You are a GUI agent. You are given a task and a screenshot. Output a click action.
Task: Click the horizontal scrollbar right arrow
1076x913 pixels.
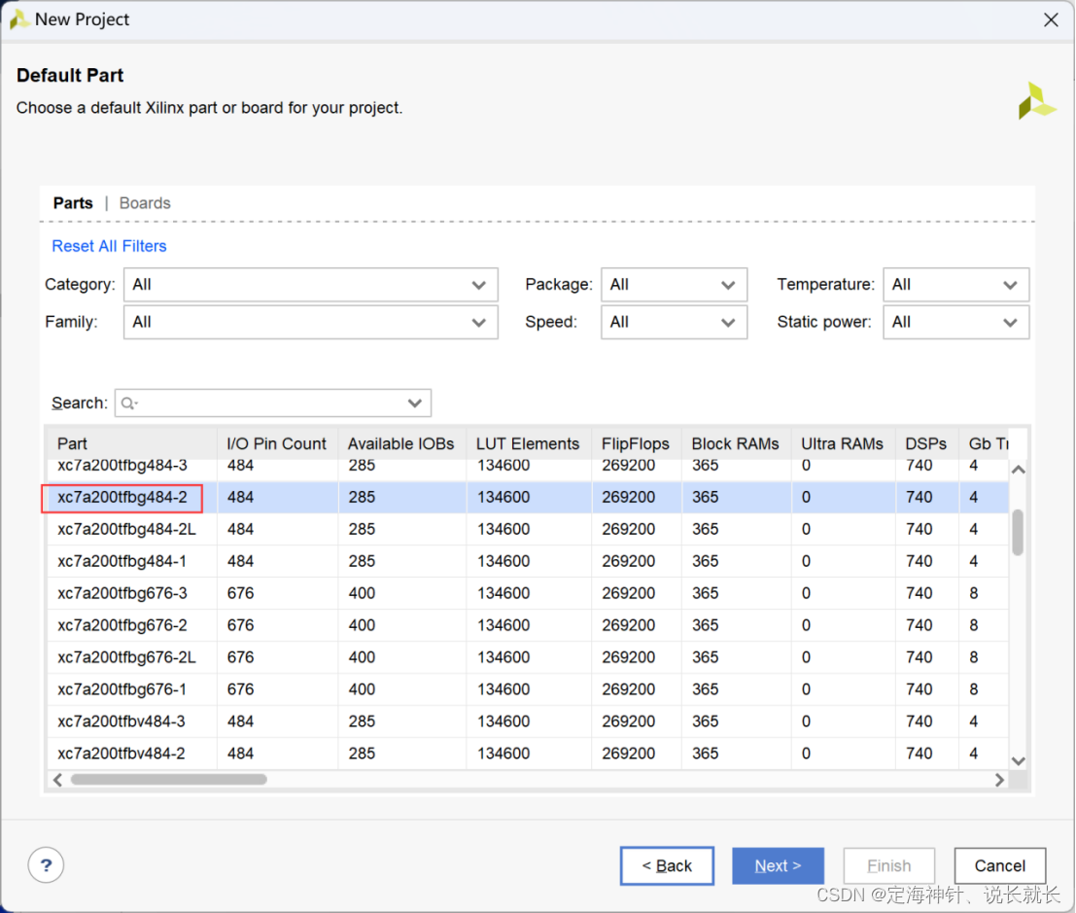(999, 780)
